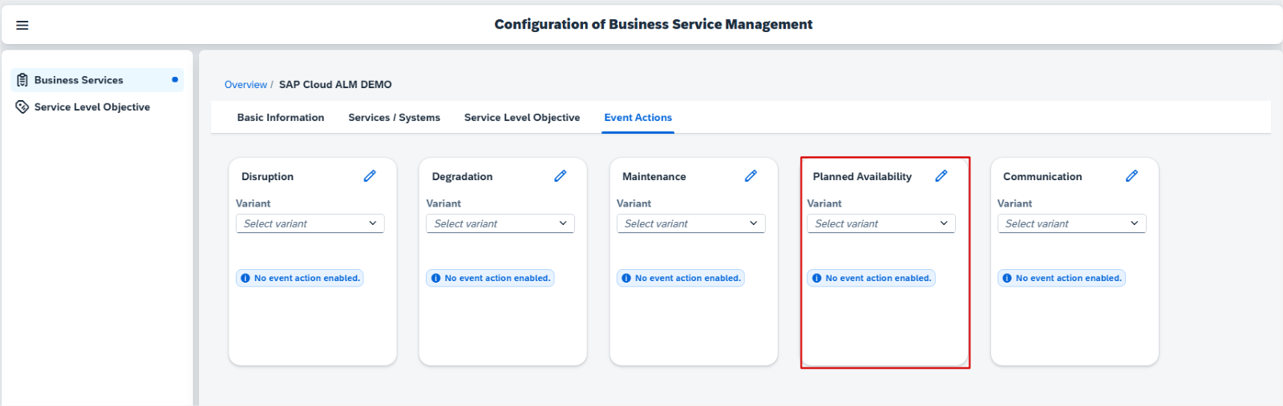Switch to the Basic Information tab

[281, 118]
